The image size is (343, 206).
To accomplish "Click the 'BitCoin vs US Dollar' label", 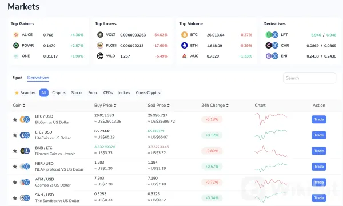I will tap(52, 122).
